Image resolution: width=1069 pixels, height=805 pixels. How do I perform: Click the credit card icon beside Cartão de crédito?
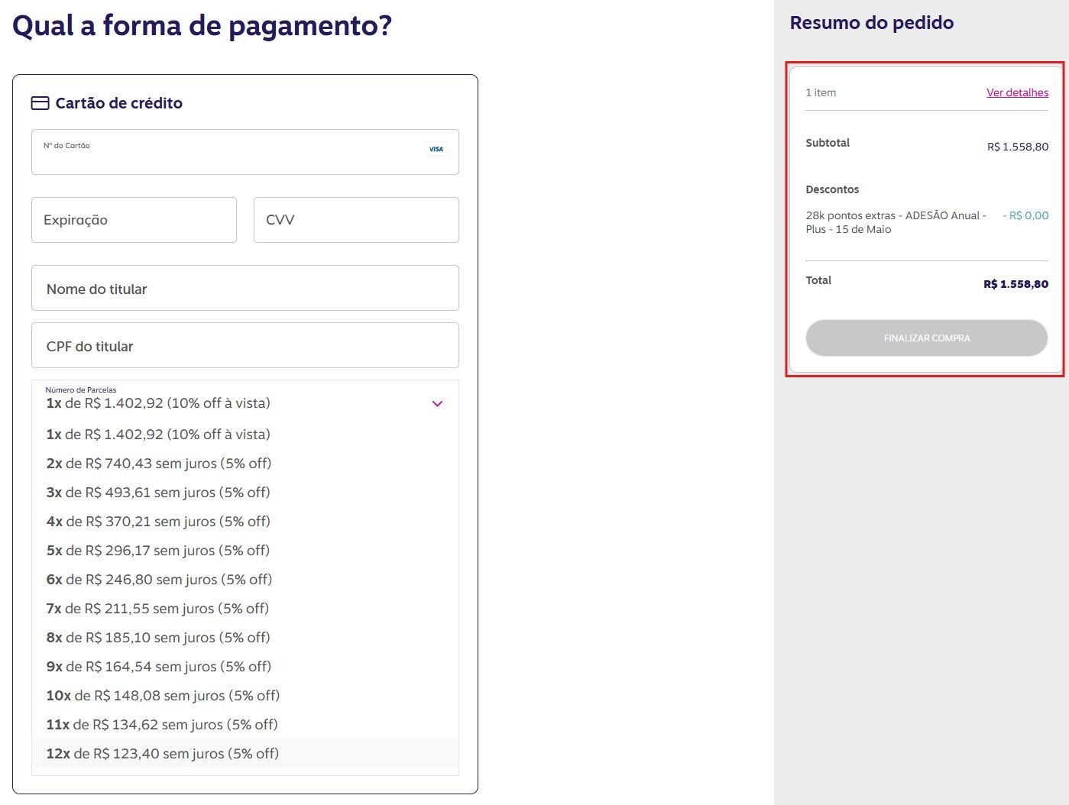(x=40, y=103)
